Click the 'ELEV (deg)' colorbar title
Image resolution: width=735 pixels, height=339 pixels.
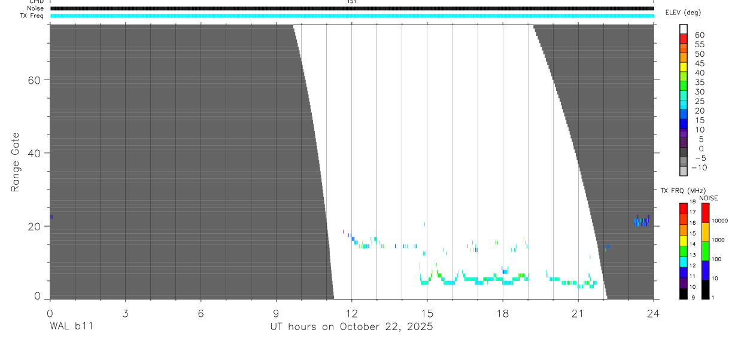[x=684, y=13]
